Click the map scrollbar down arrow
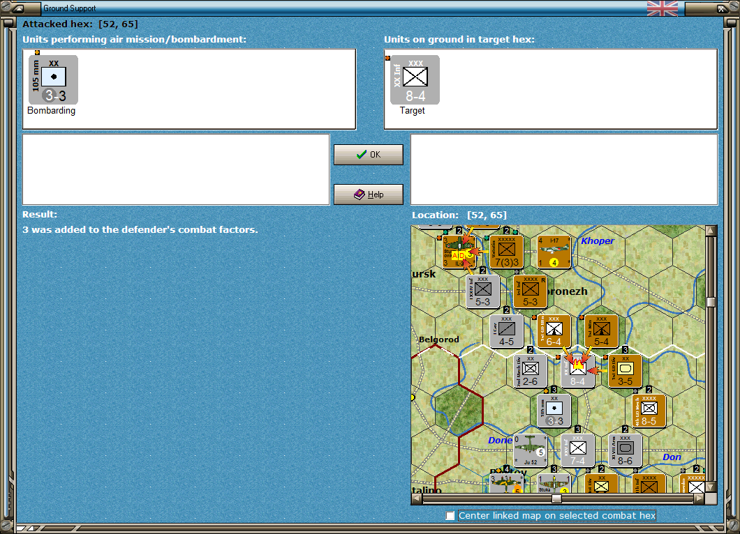Screen dimensions: 740x534 pyautogui.click(x=711, y=487)
